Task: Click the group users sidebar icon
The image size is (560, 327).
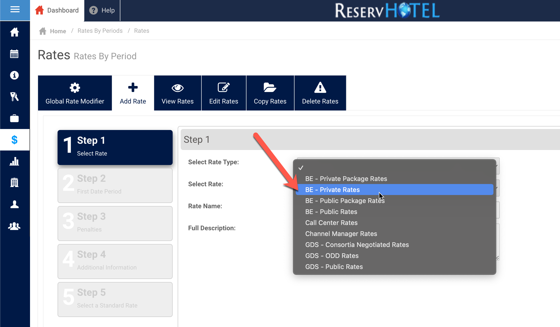Action: [x=14, y=226]
